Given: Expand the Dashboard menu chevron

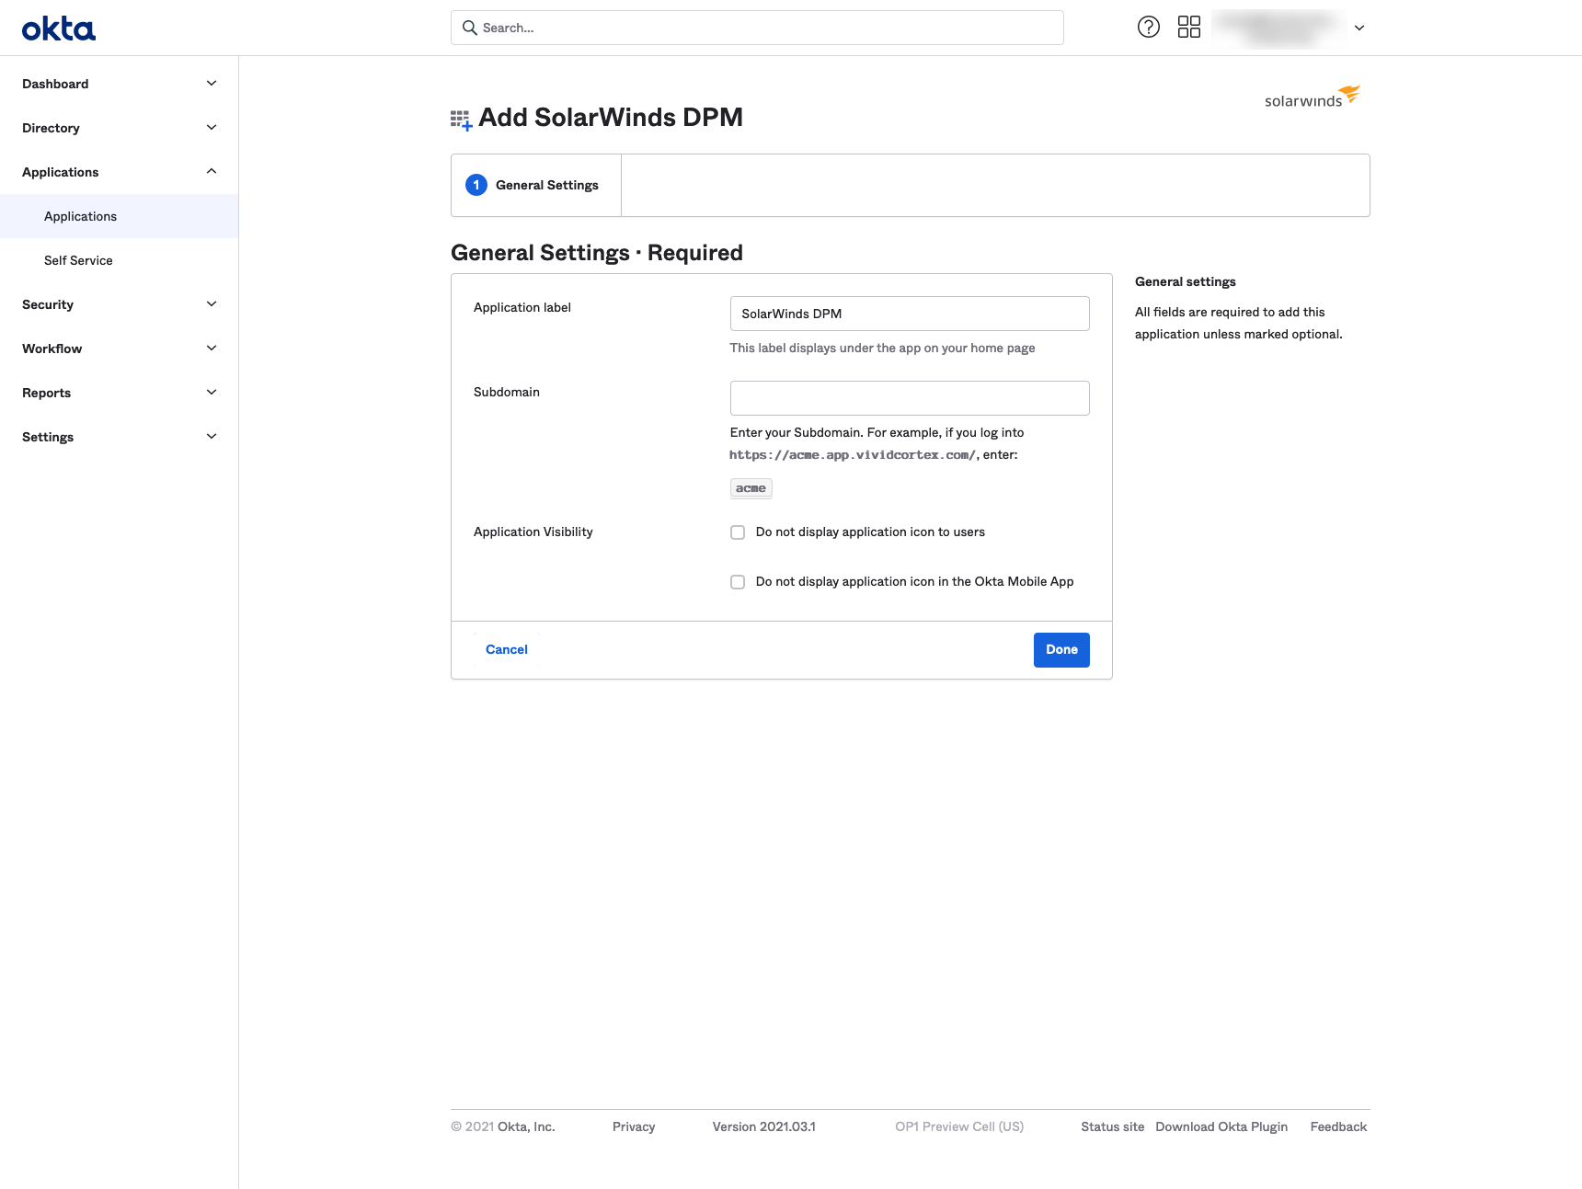Looking at the screenshot, I should 212,84.
